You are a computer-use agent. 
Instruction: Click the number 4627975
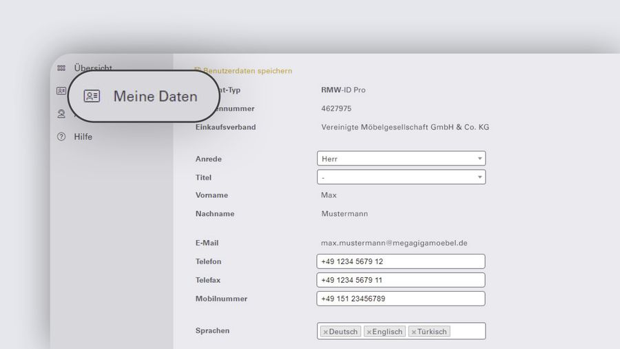pos(336,108)
